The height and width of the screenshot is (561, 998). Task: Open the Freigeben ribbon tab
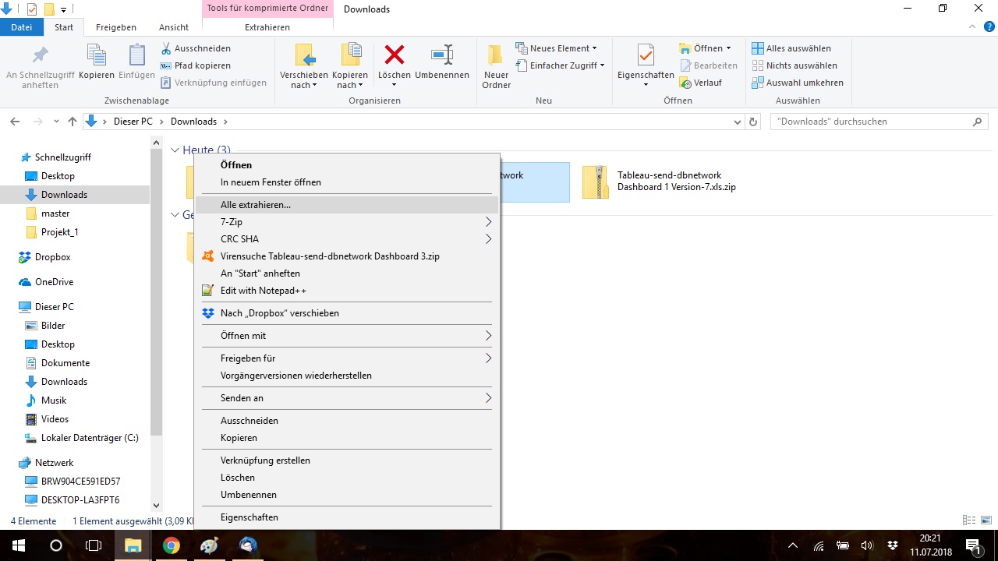coord(116,27)
